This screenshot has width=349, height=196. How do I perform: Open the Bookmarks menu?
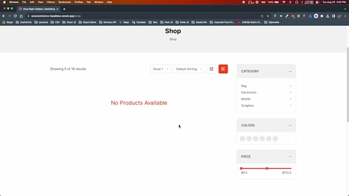[65, 2]
